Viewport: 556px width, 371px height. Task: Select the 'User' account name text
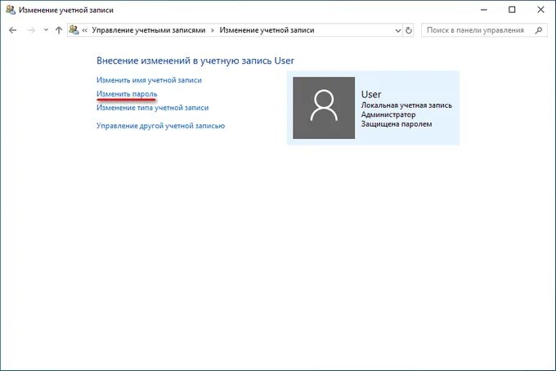click(x=371, y=94)
